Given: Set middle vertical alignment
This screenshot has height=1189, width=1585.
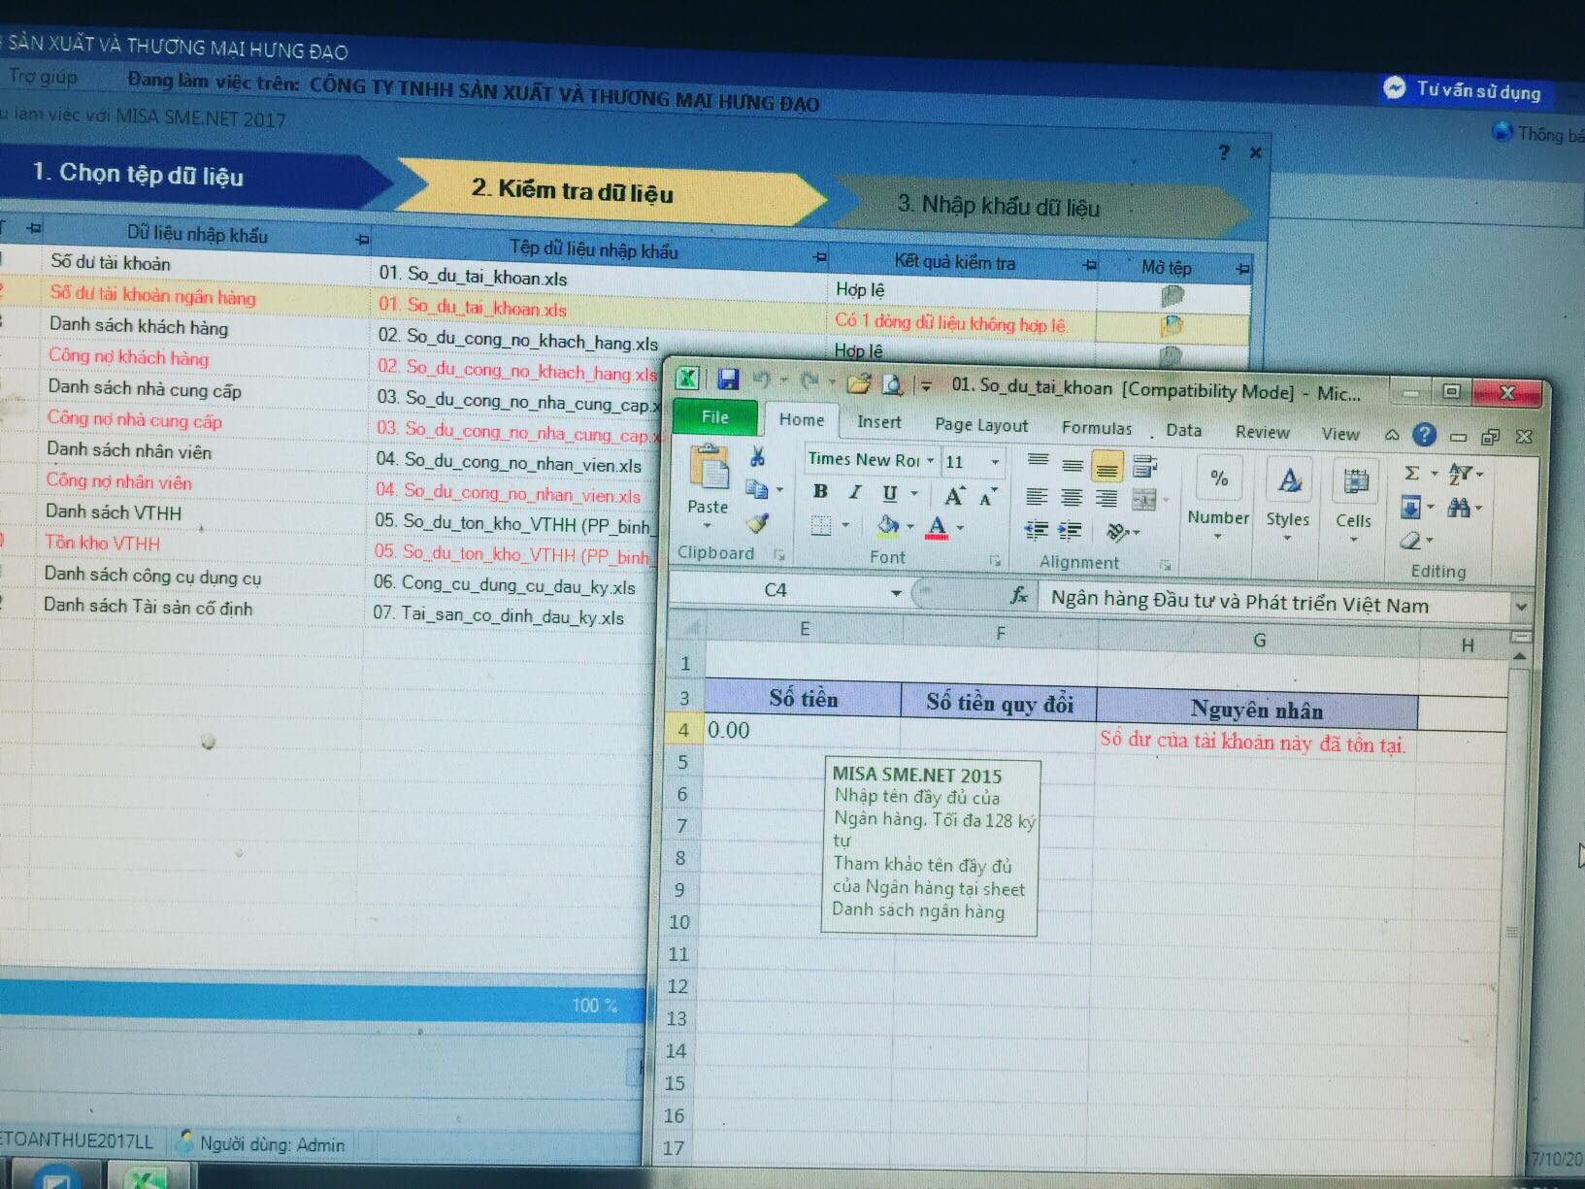Looking at the screenshot, I should (x=1072, y=464).
